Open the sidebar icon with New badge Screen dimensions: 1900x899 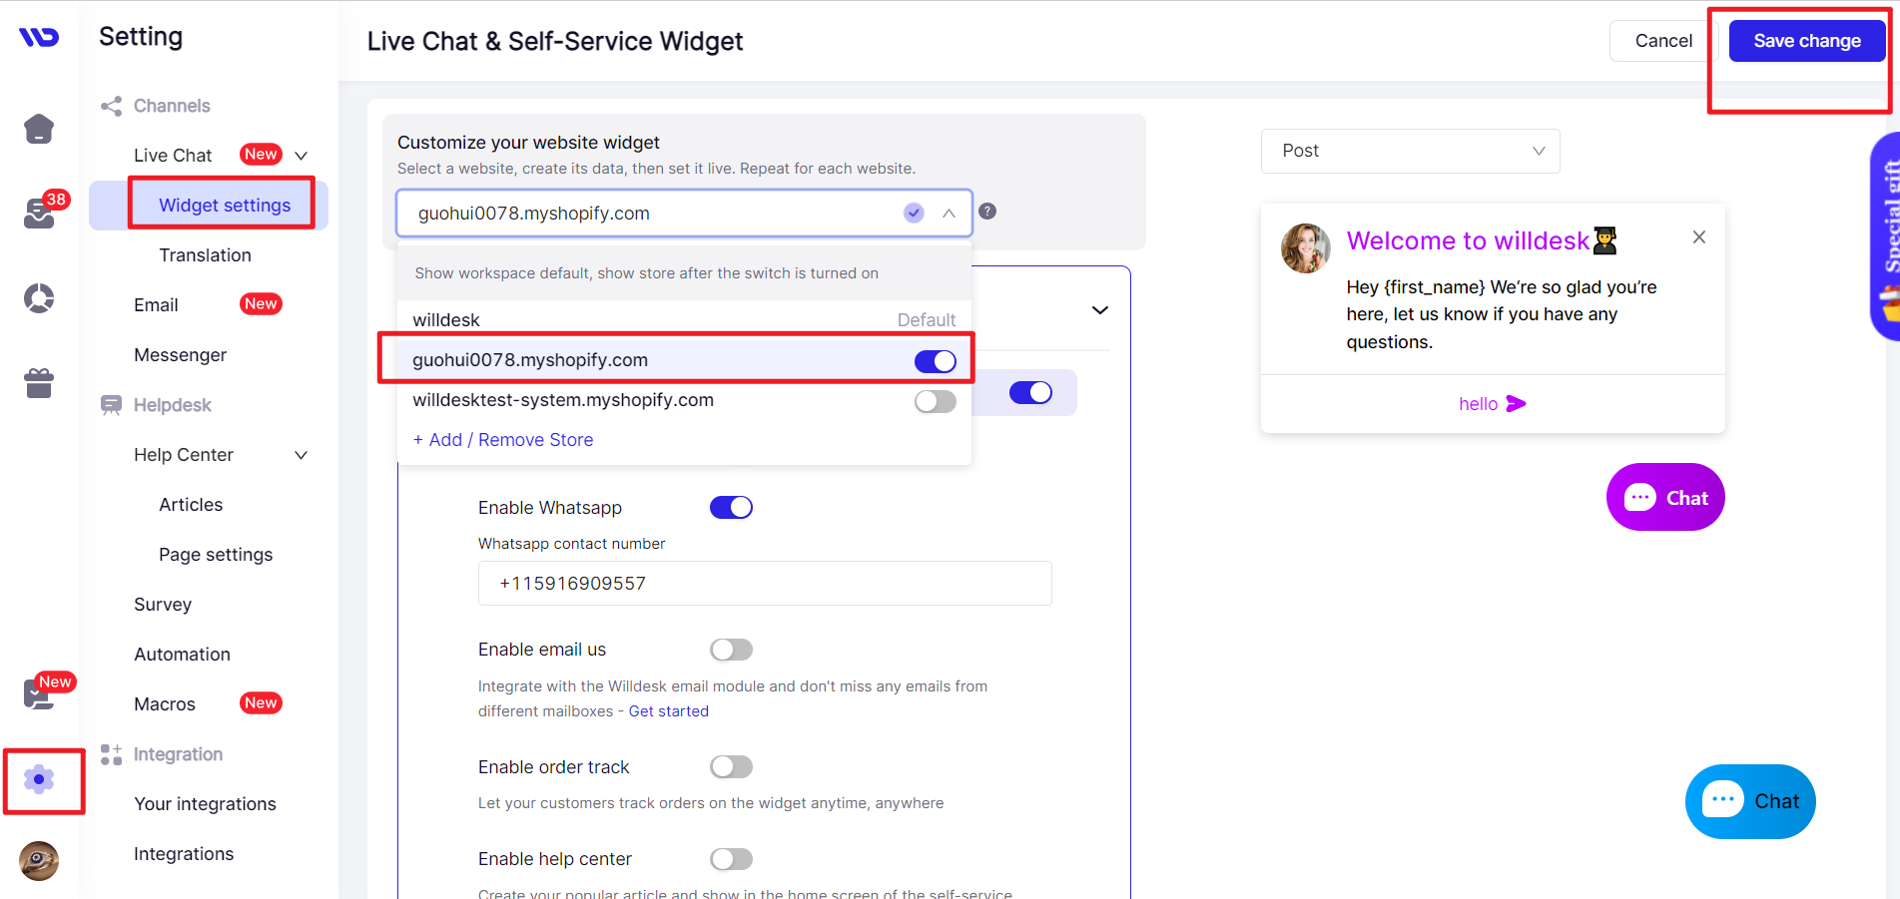click(x=39, y=692)
